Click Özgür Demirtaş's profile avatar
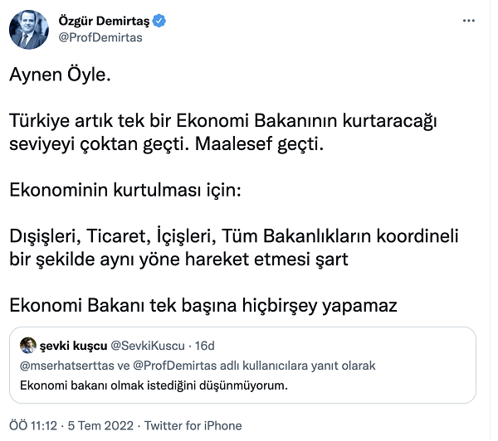The image size is (498, 441). (29, 30)
